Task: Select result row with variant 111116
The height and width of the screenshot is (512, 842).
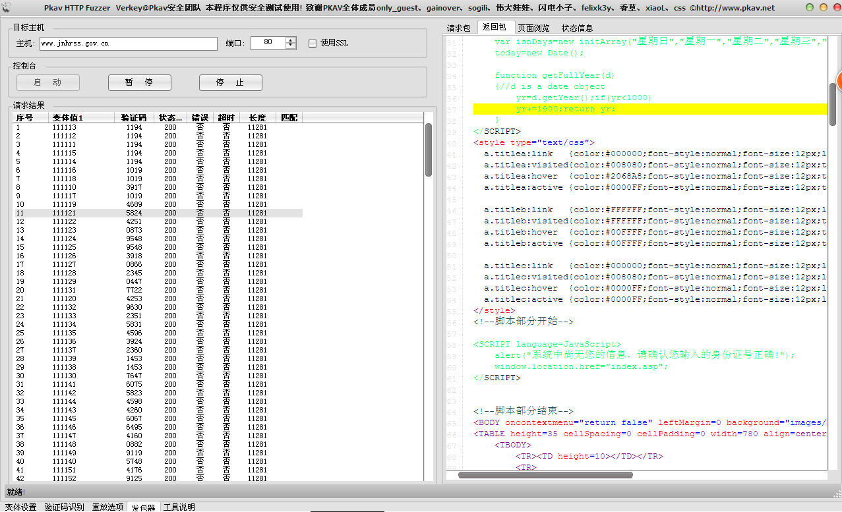Action: point(158,170)
